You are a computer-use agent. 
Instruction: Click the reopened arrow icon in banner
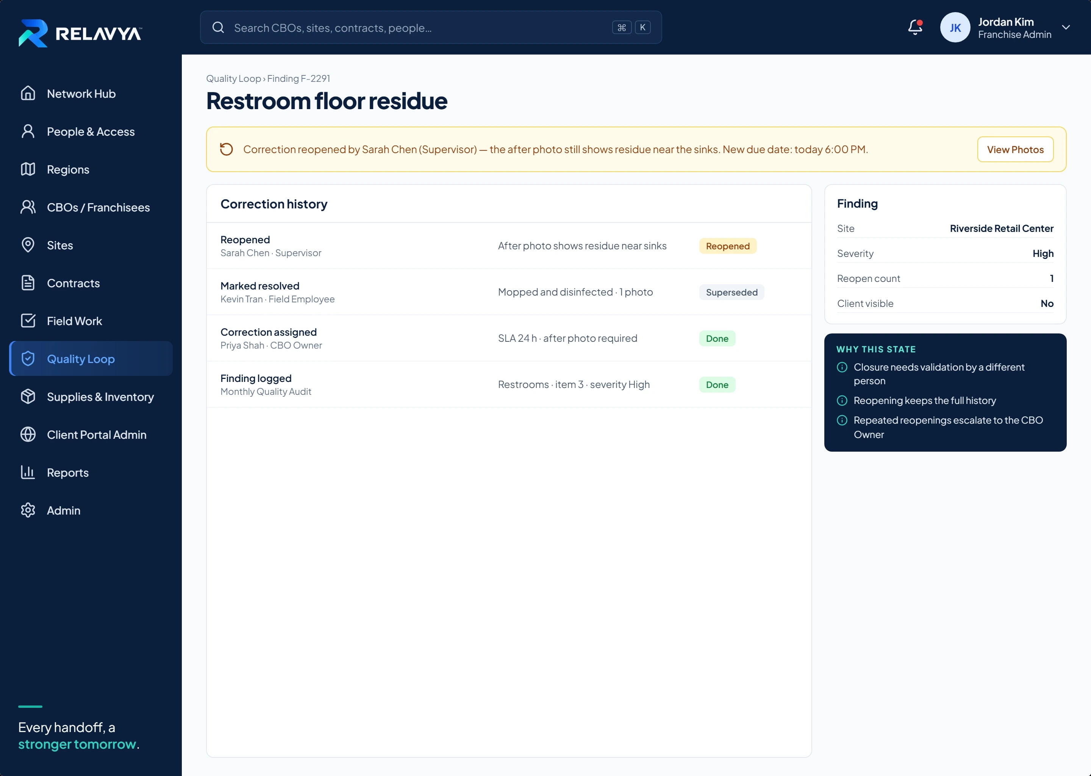tap(227, 149)
